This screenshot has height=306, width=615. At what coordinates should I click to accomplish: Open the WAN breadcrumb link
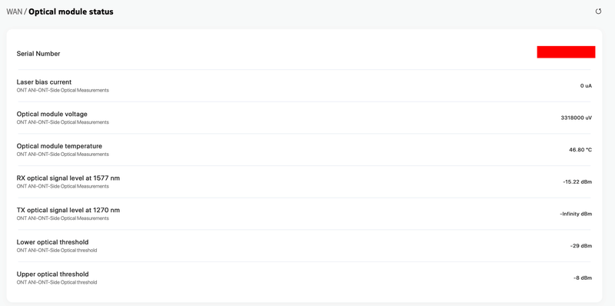(14, 12)
